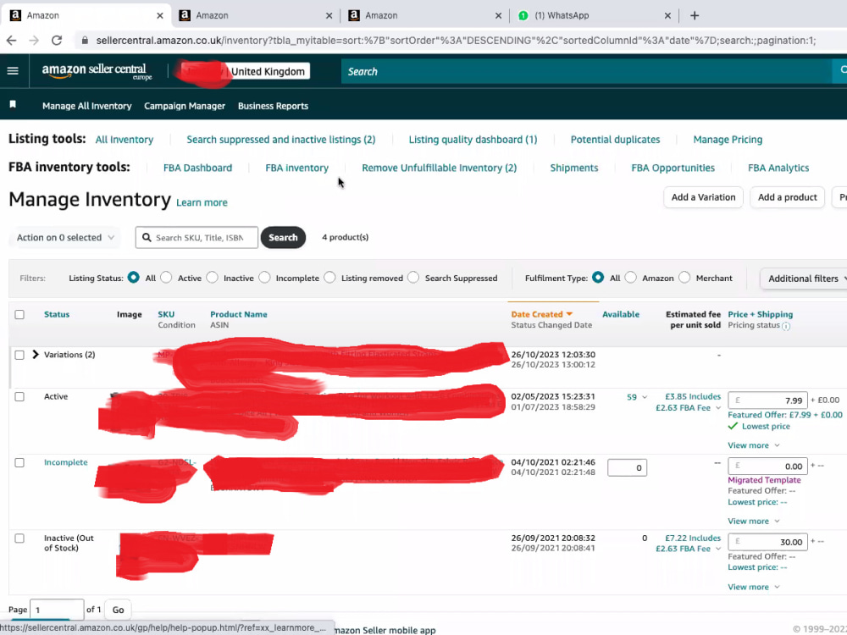847x635 pixels.
Task: Click the Amazon Seller Central logo
Action: [97, 71]
